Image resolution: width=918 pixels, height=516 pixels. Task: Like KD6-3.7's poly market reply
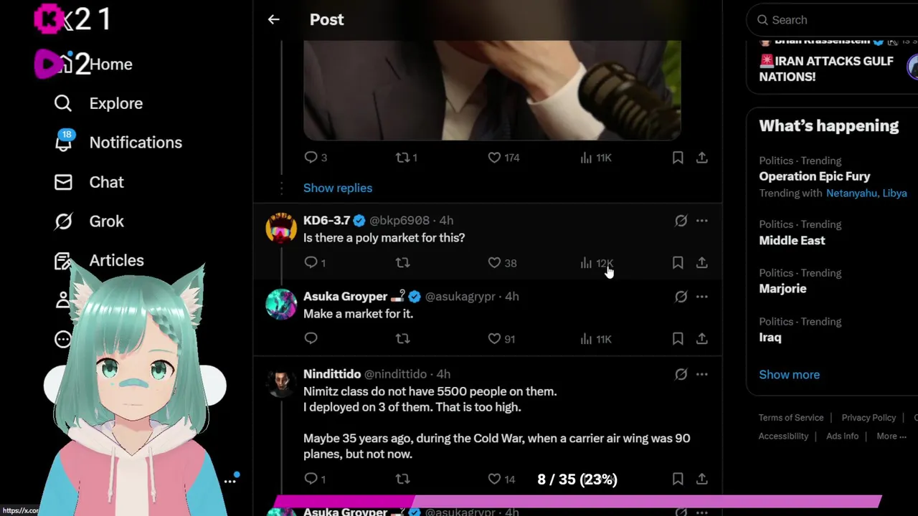(x=502, y=263)
